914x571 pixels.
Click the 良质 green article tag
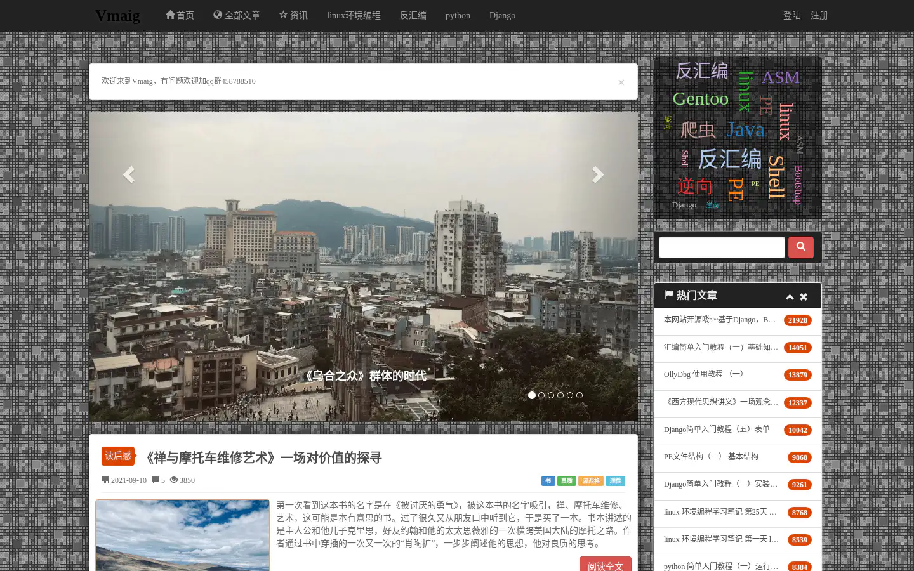click(x=567, y=481)
